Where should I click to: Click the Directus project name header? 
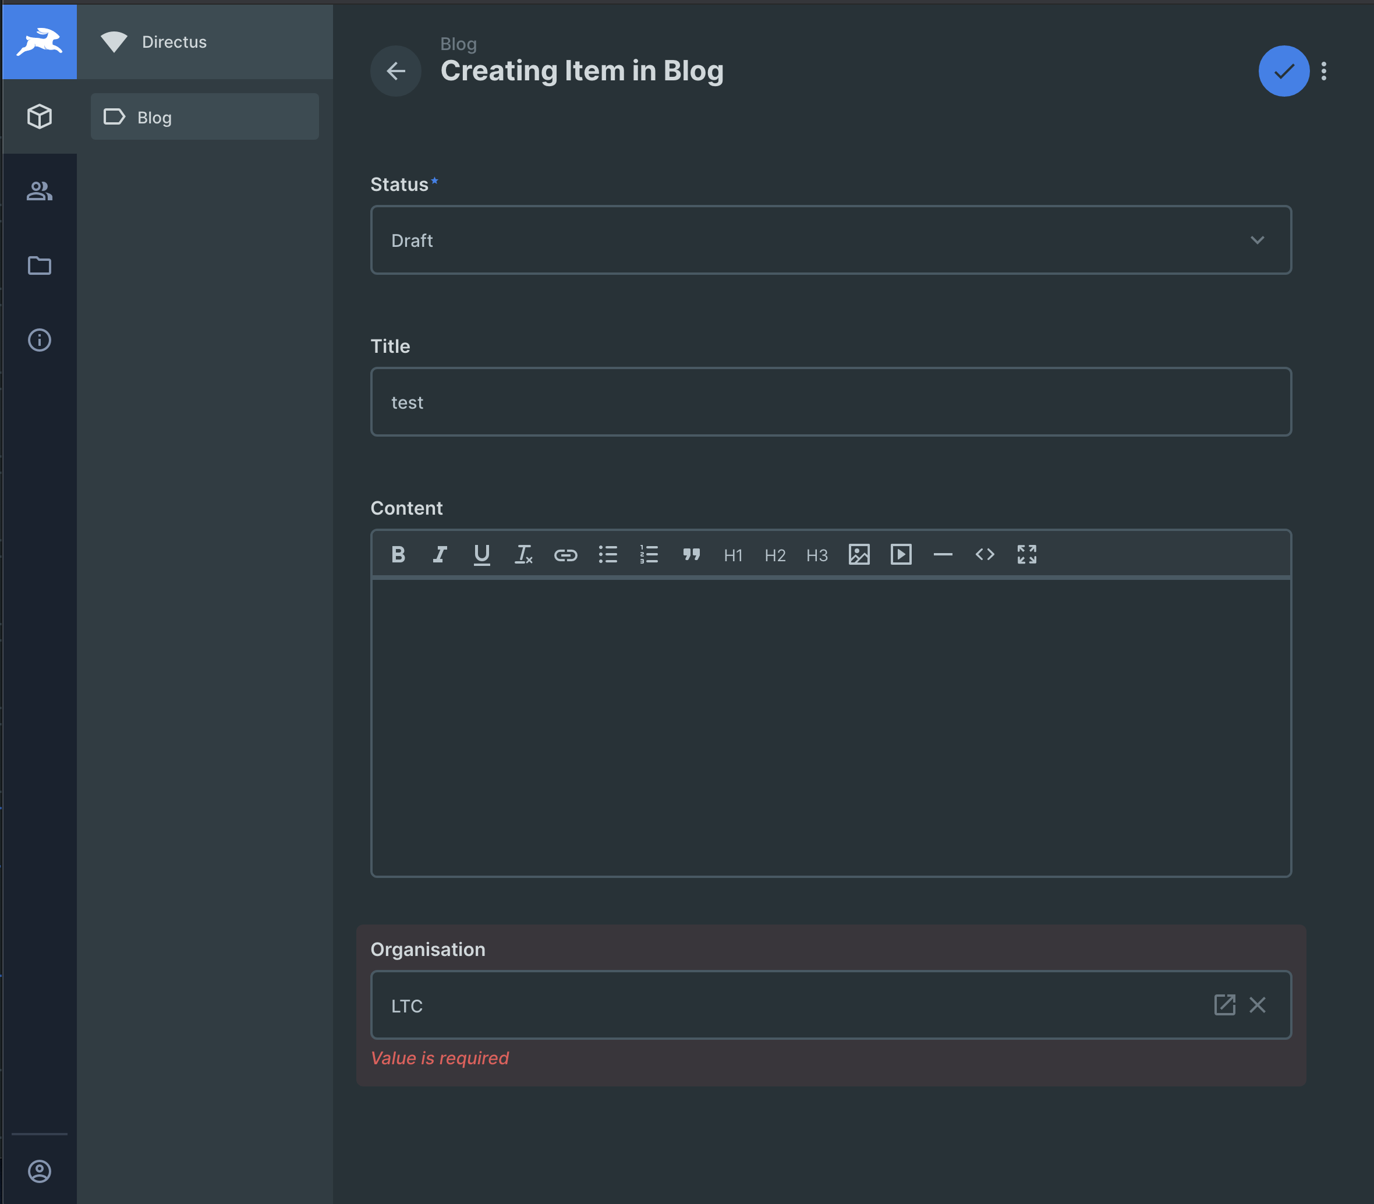tap(205, 42)
